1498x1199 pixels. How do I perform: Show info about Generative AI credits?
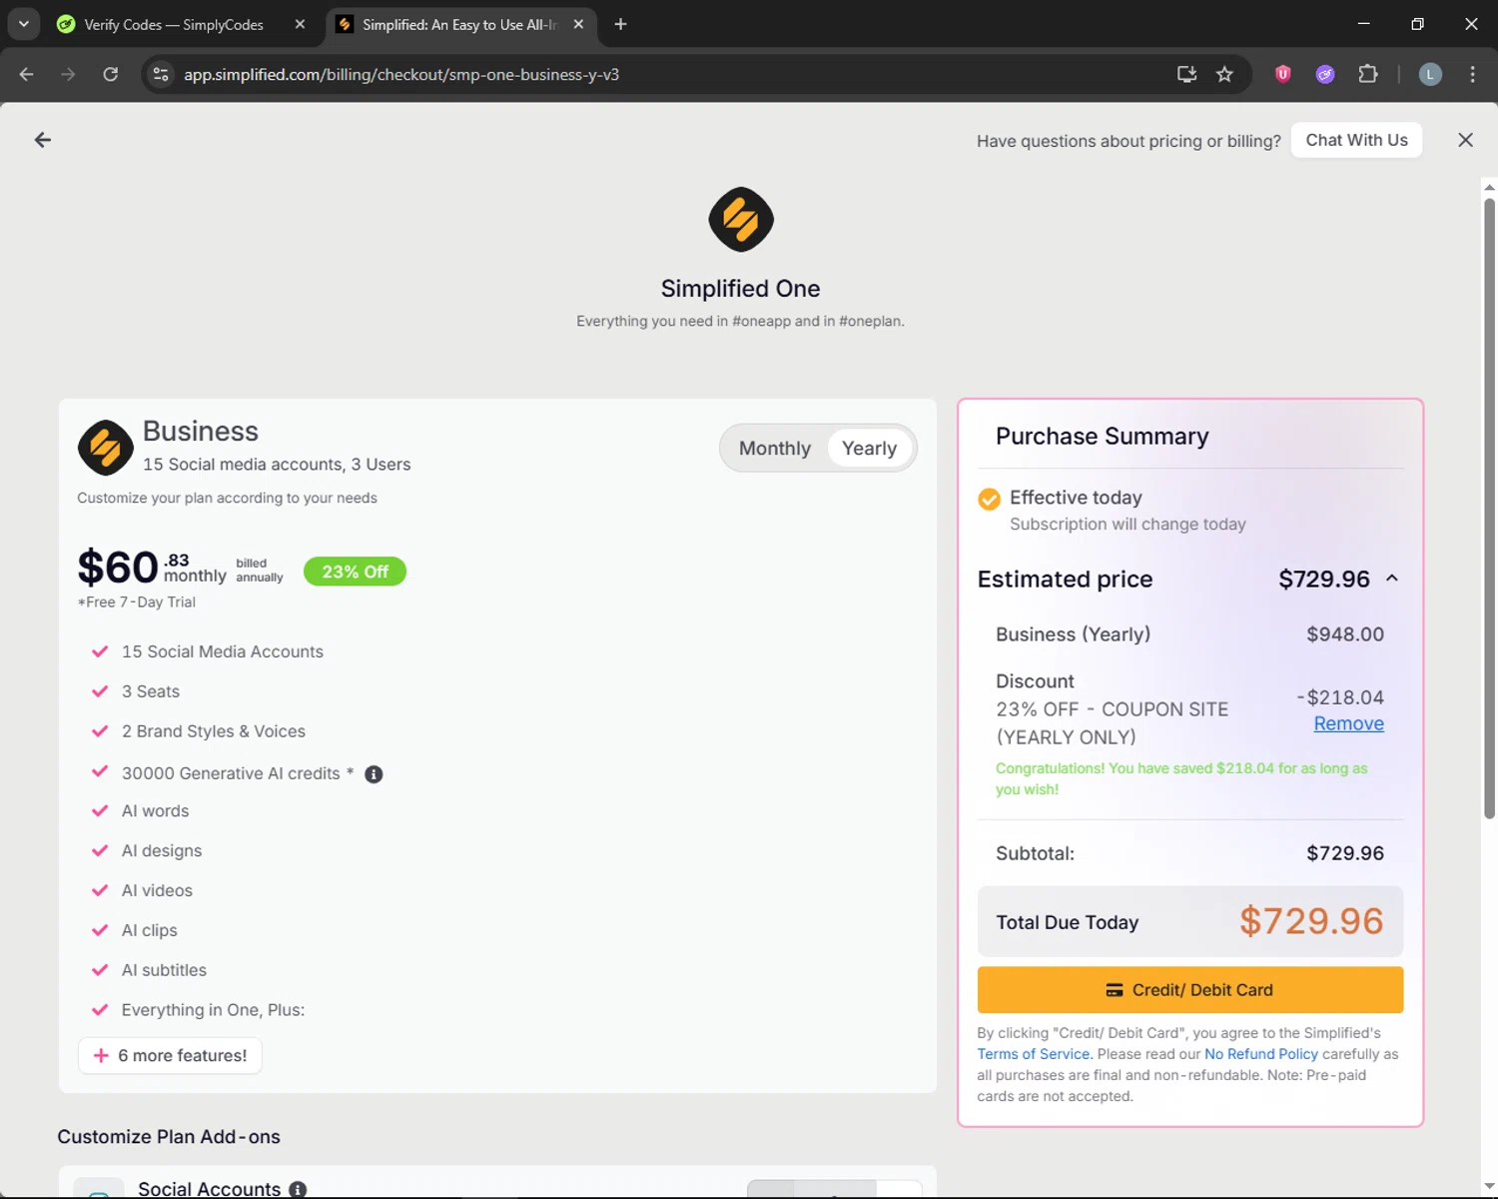(x=374, y=774)
